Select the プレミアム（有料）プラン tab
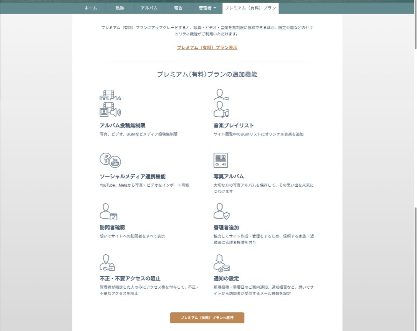This screenshot has height=331, width=417. (x=250, y=8)
